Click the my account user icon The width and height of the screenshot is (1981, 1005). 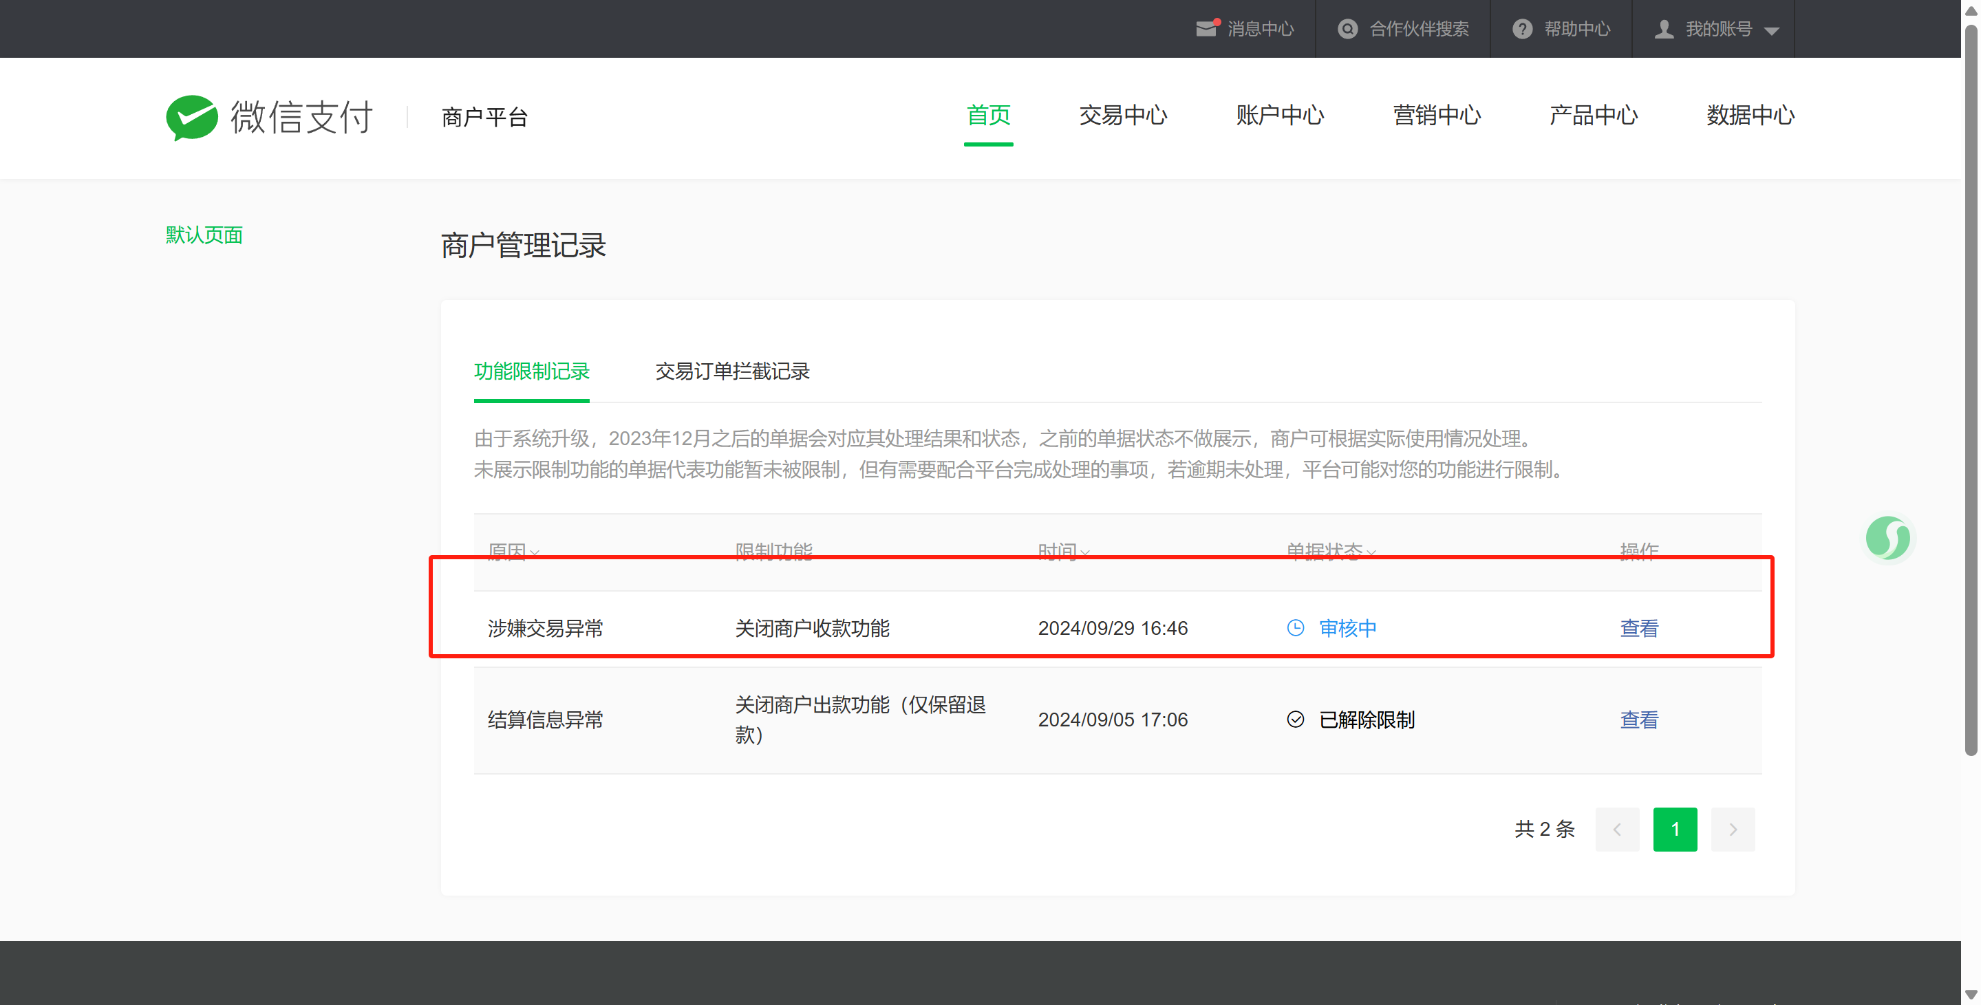1664,29
